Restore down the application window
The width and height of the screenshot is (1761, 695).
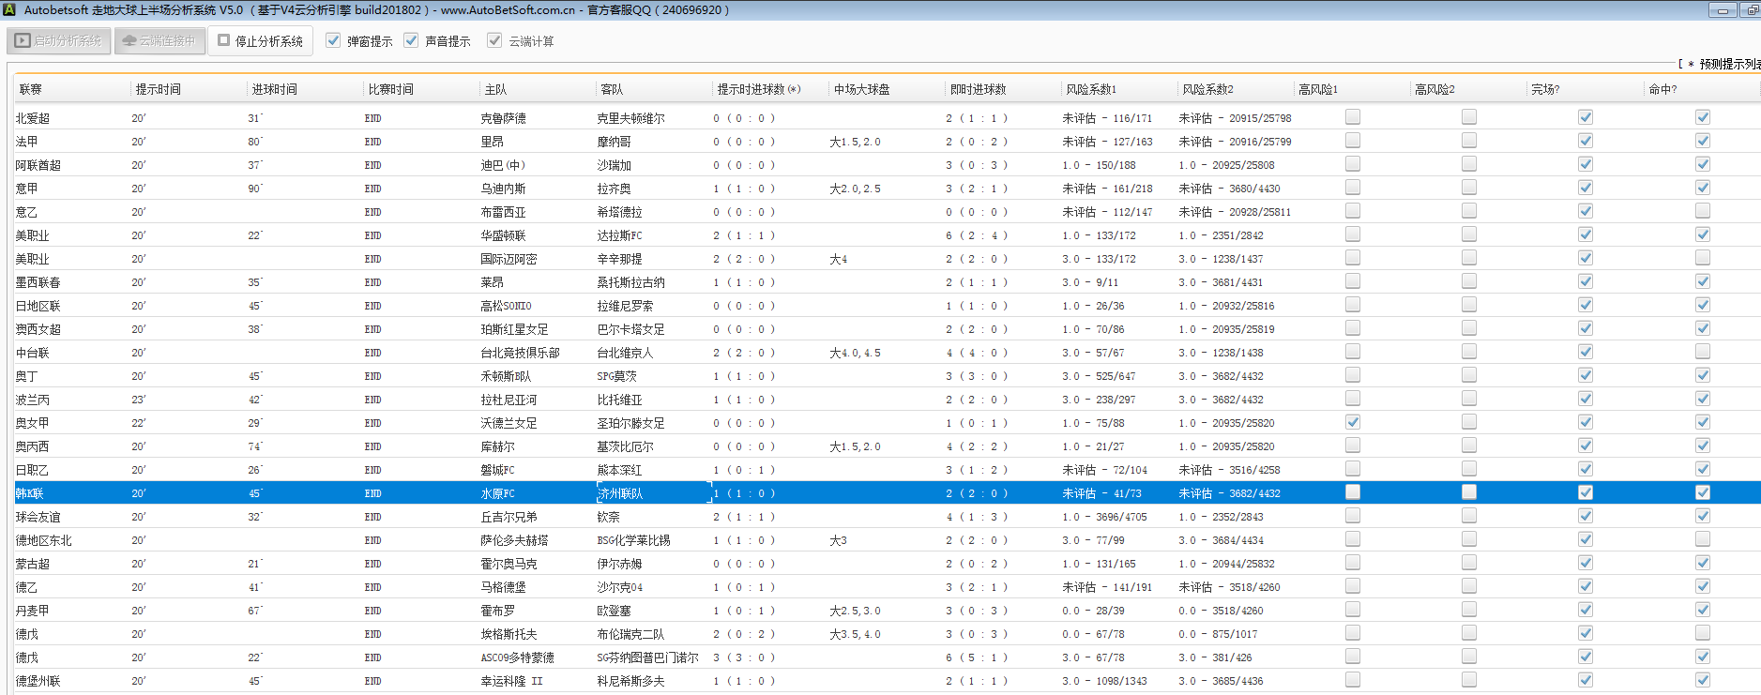pyautogui.click(x=1751, y=10)
